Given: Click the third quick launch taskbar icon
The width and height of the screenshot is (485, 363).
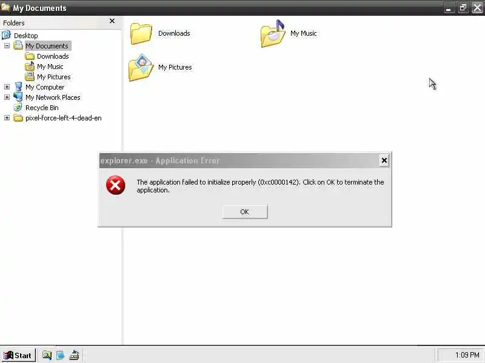Looking at the screenshot, I should point(74,355).
